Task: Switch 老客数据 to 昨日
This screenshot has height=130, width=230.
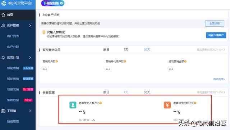Action: pos(106,92)
